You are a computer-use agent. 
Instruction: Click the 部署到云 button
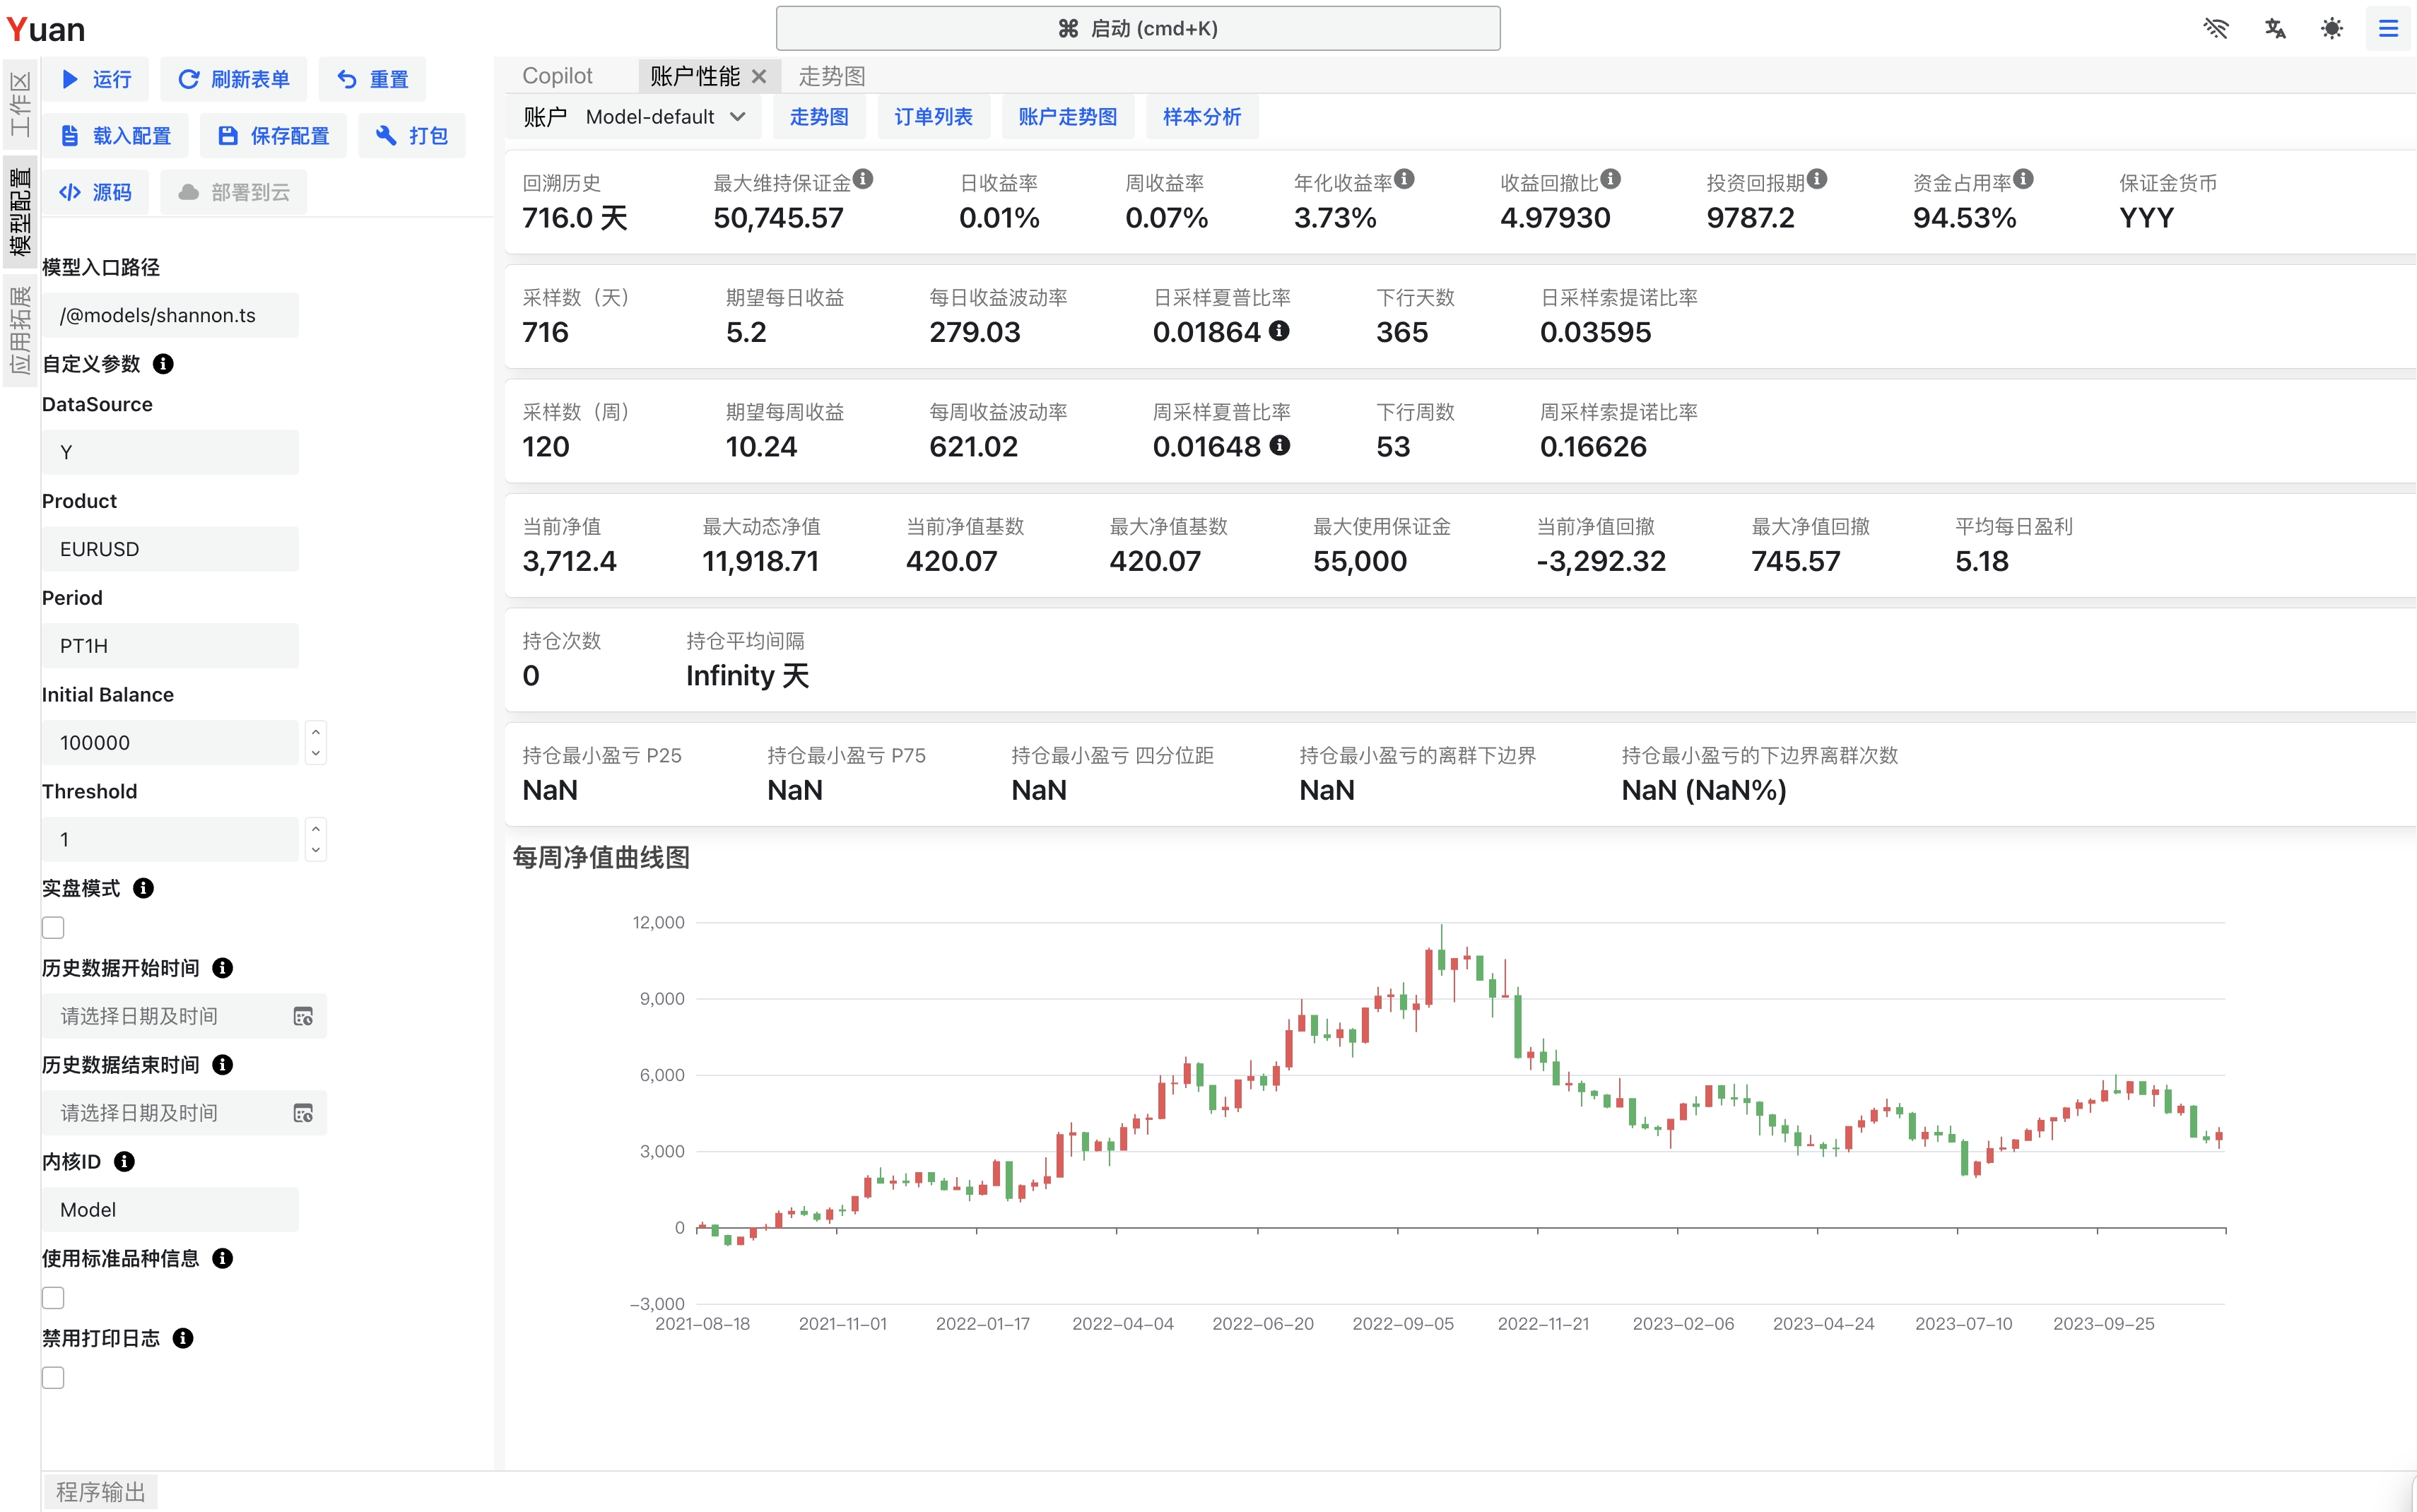234,192
